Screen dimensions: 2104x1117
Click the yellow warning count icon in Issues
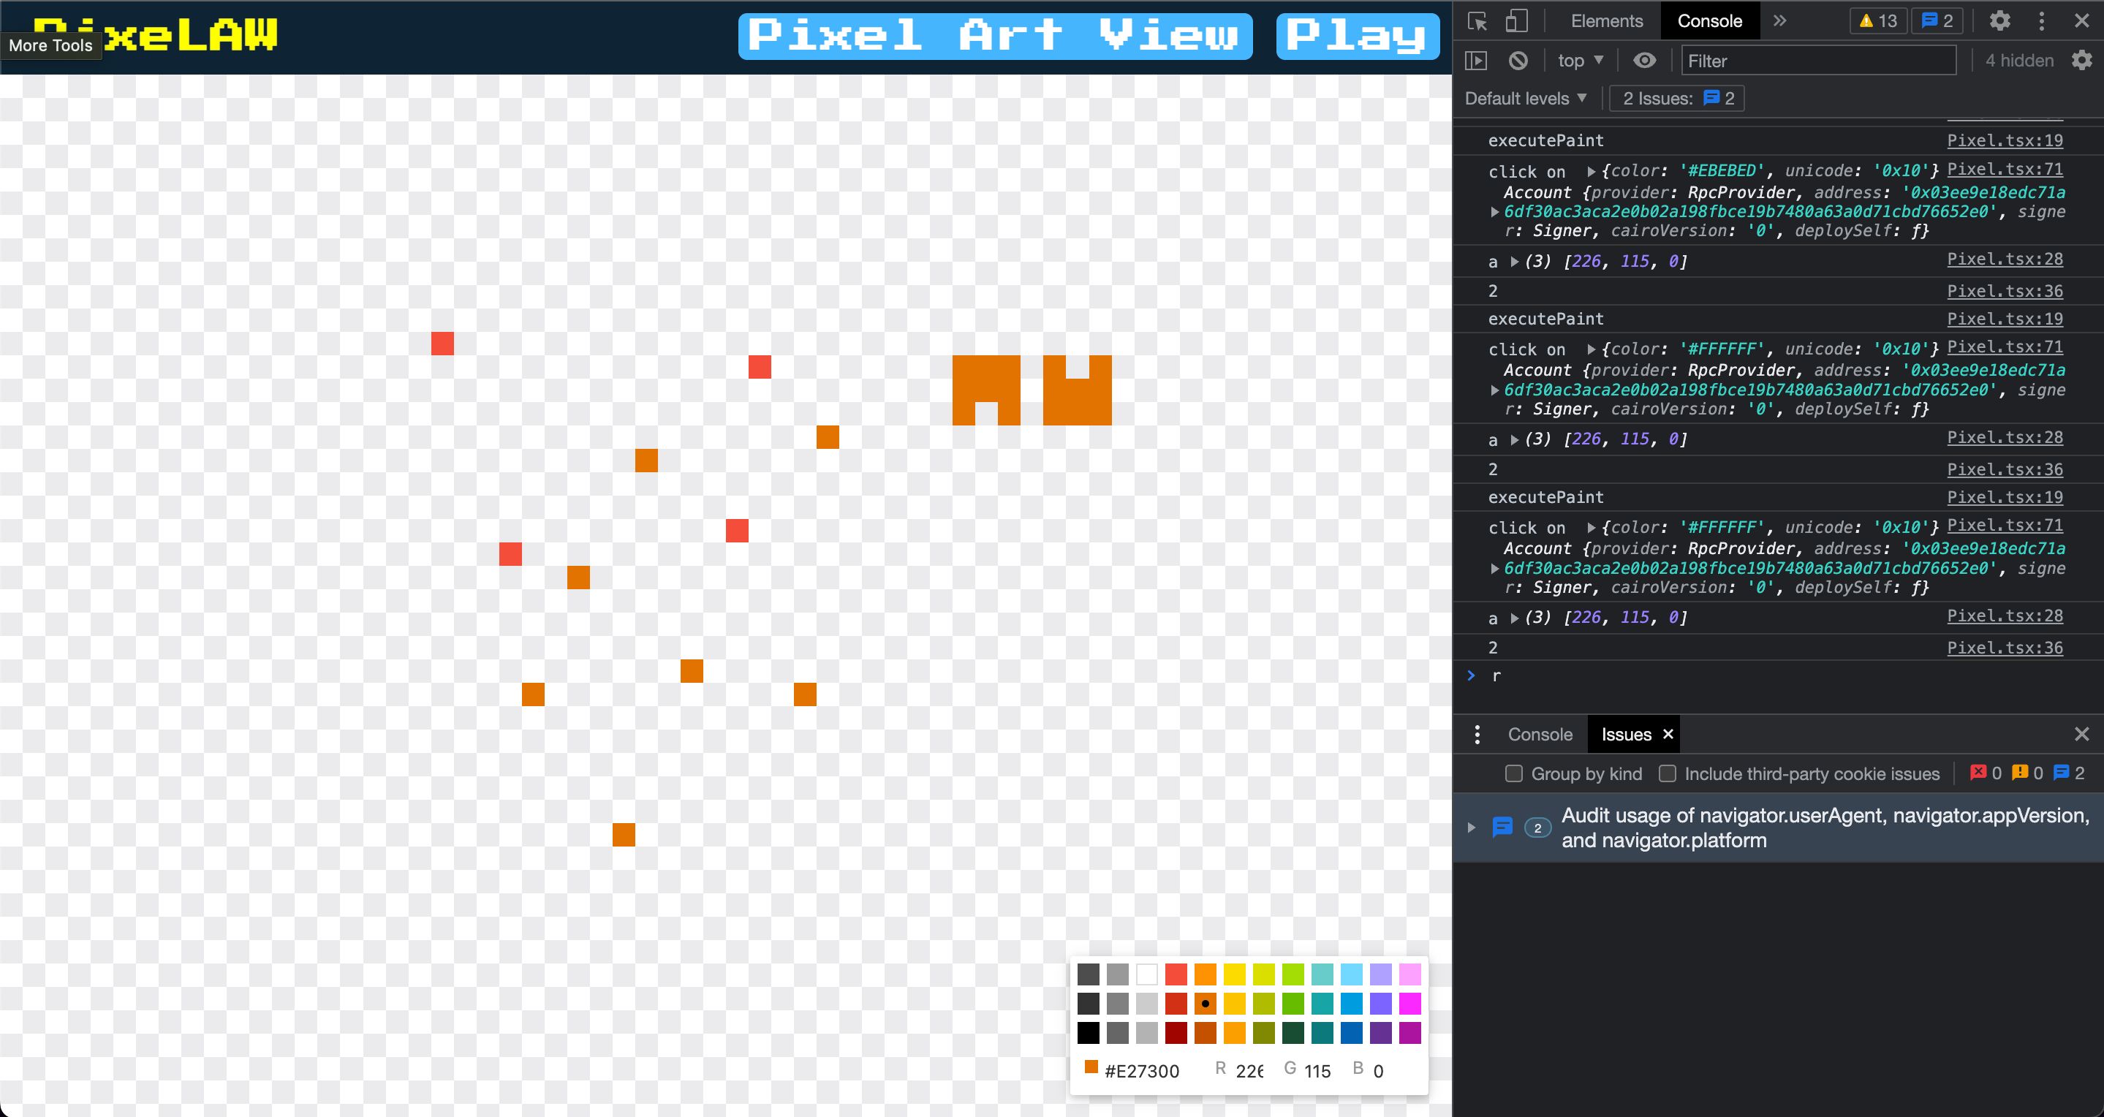(2020, 773)
